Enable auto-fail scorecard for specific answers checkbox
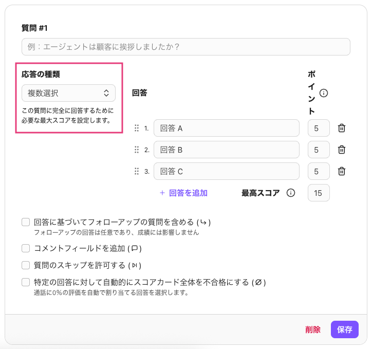The width and height of the screenshot is (372, 349). 26,282
